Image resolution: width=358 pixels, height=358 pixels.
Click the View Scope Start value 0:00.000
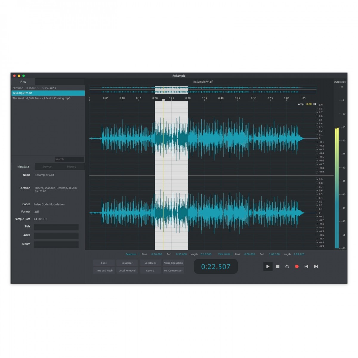[249, 254]
